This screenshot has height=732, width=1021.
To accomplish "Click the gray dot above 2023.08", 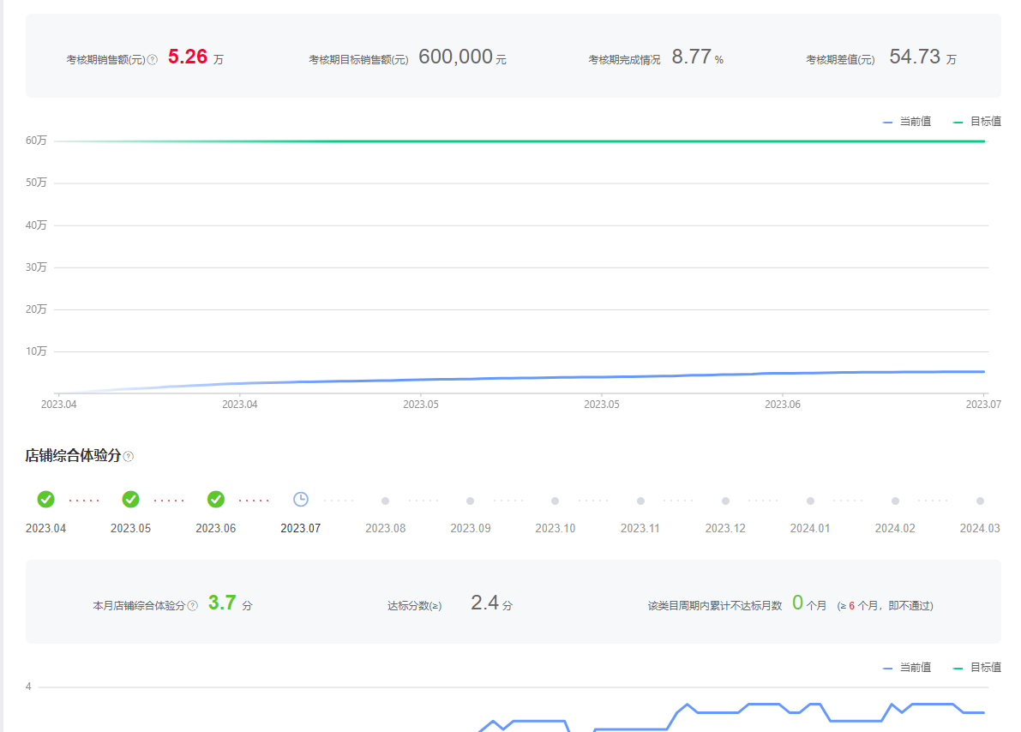I will coord(386,501).
